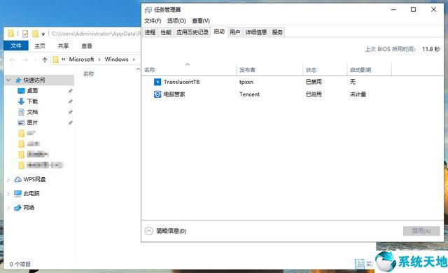Screen dimensions: 448x273
Task: Click the up-arrow navigation icon in Explorer
Action: (x=45, y=59)
